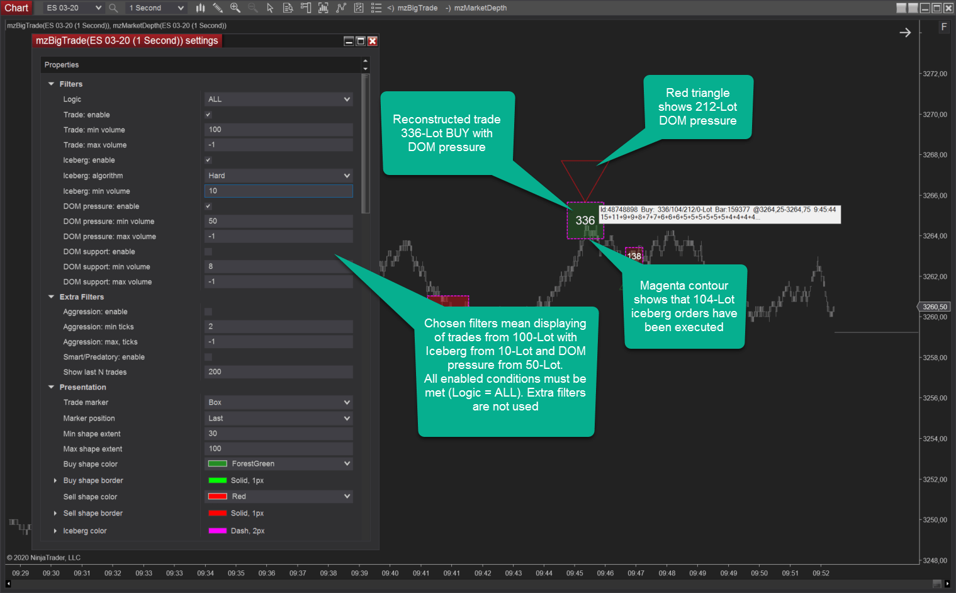
Task: Click the bar style candlestick icon
Action: tap(200, 8)
